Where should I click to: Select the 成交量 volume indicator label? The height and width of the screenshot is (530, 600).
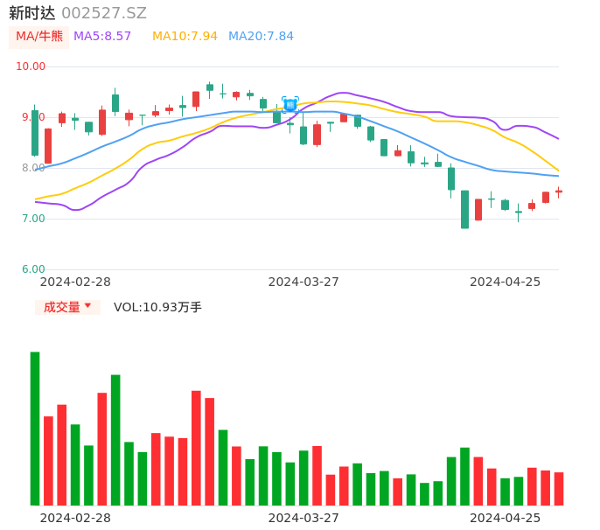61,307
